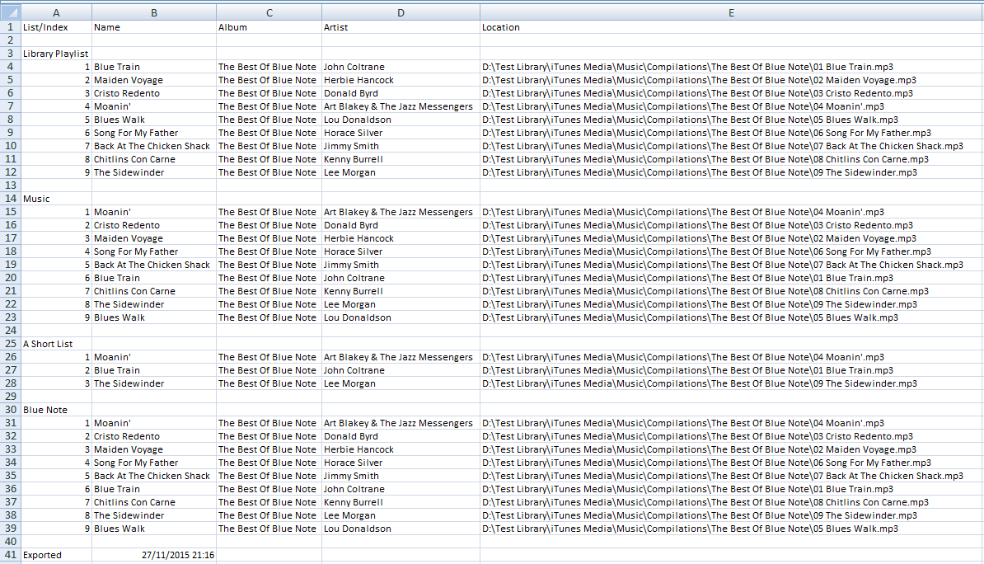Click 'Lee Morgan' in row 28
984x564 pixels.
pyautogui.click(x=401, y=383)
